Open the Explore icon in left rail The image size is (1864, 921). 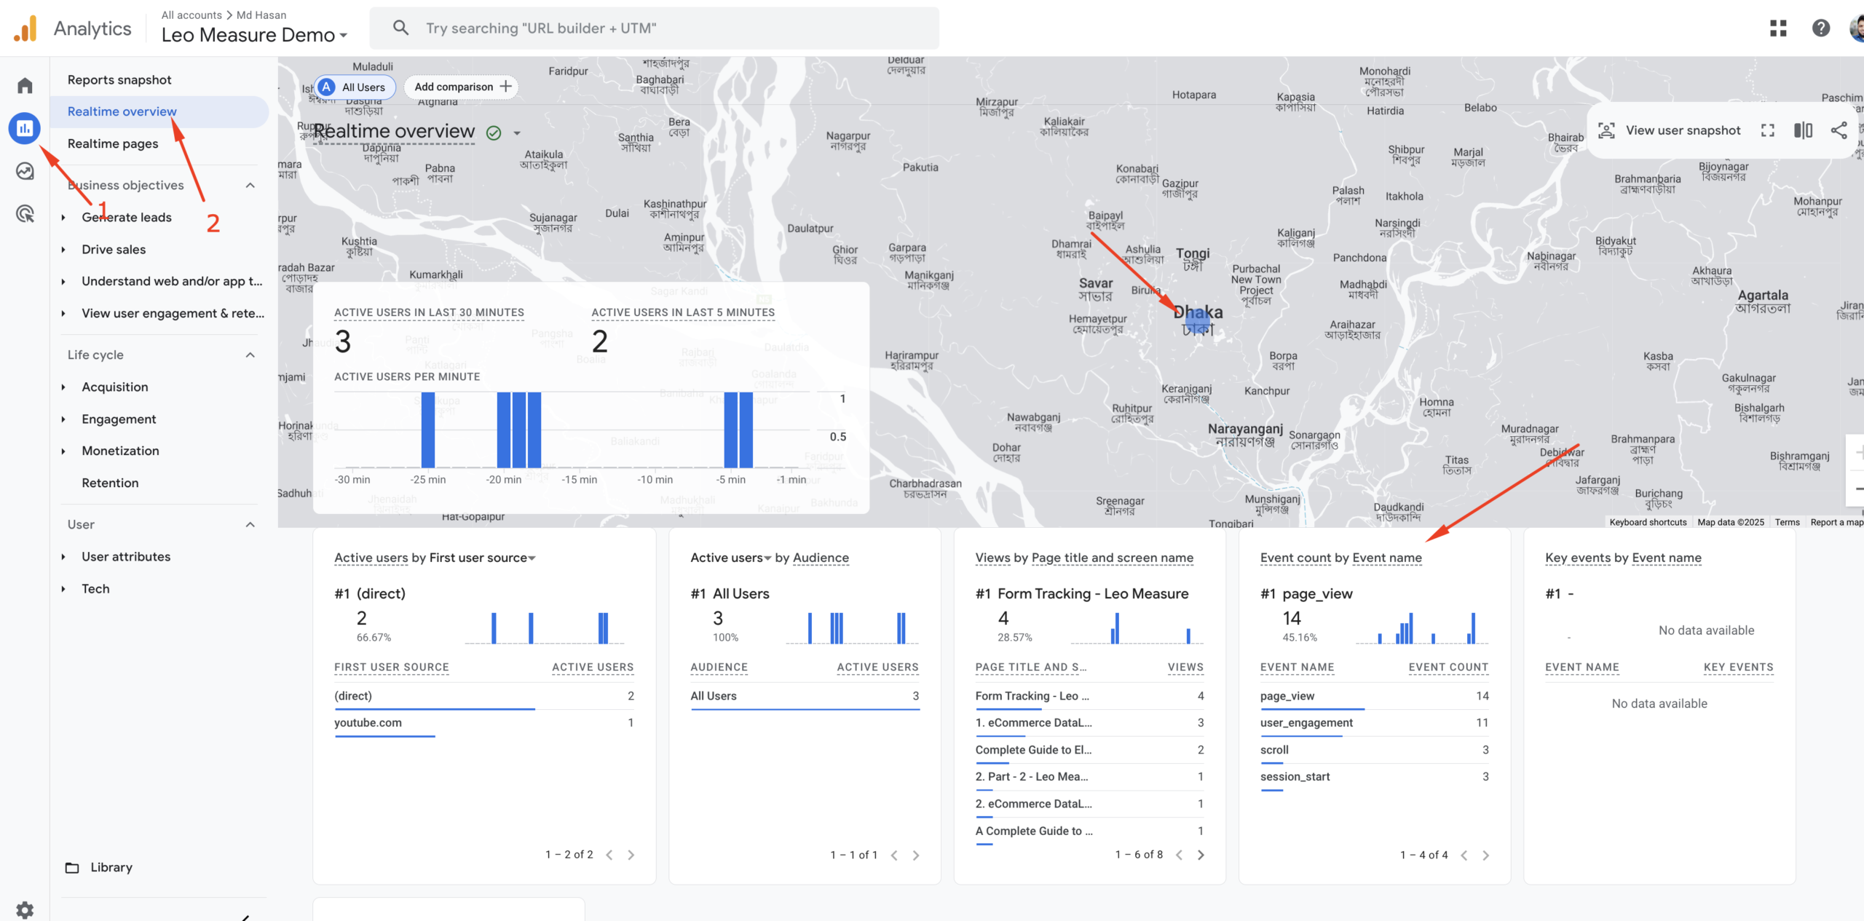[x=25, y=171]
